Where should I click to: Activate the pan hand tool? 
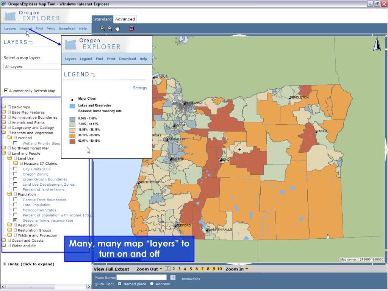pos(117,28)
